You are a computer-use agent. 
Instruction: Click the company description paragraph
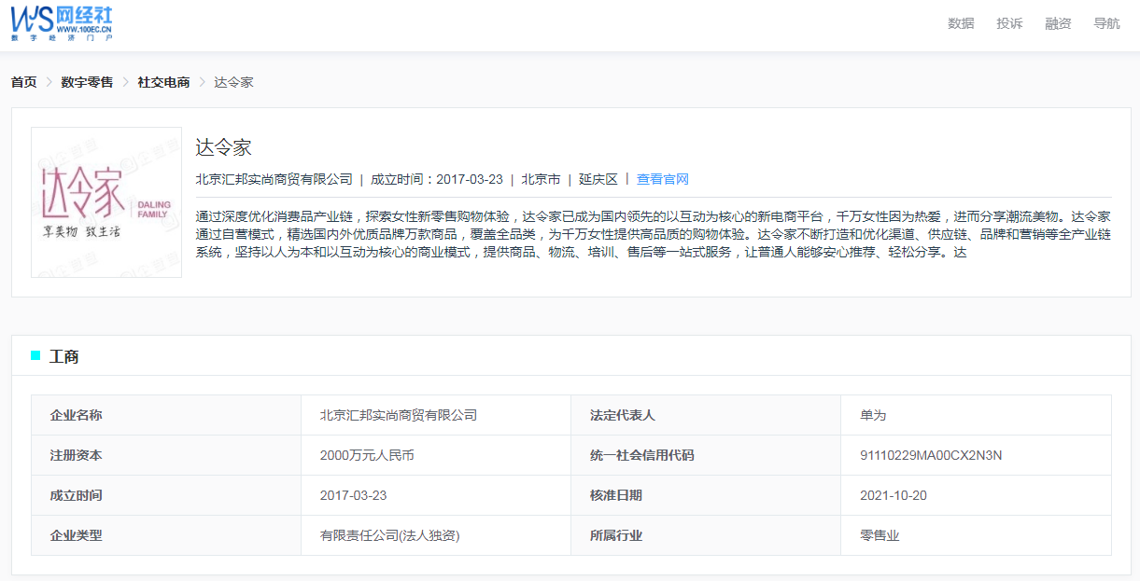(x=654, y=233)
